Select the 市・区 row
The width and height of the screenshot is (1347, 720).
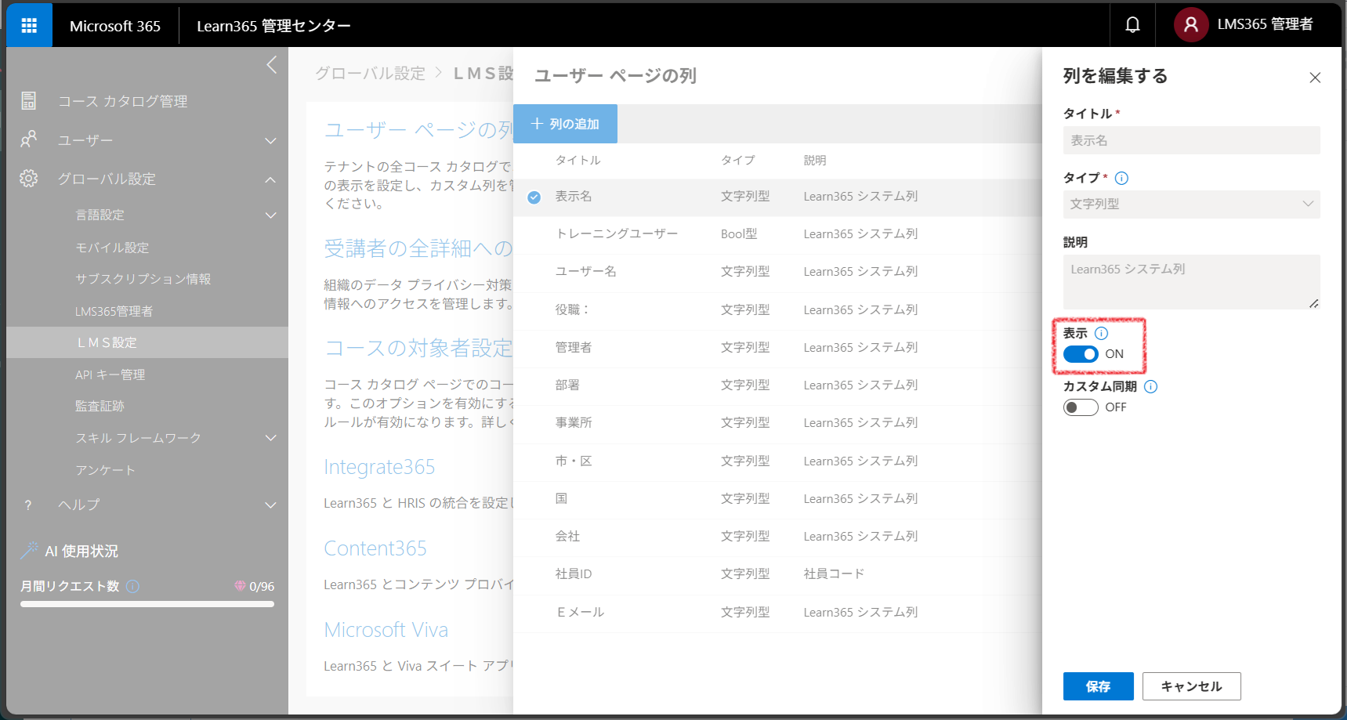pos(777,461)
